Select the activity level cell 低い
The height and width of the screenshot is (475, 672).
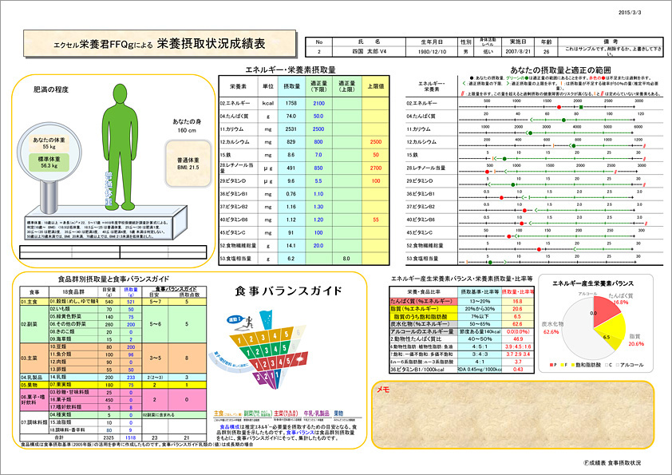tap(488, 51)
